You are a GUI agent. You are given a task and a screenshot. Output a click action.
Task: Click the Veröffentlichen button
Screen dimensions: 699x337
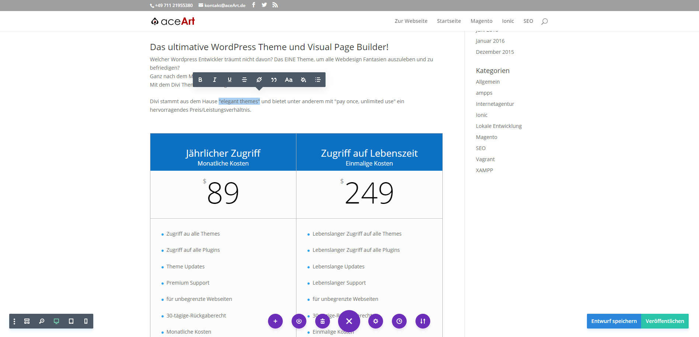(665, 321)
